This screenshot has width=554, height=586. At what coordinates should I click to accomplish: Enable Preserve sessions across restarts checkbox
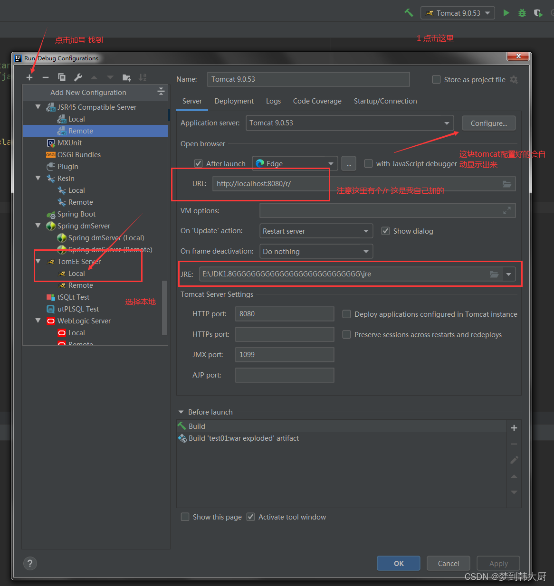click(347, 334)
